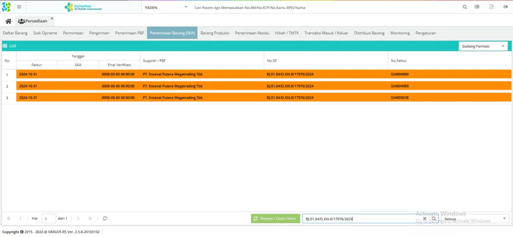Viewport: 513px width, 237px height.
Task: Refresh the list with the reload icon
Action: [x=105, y=219]
